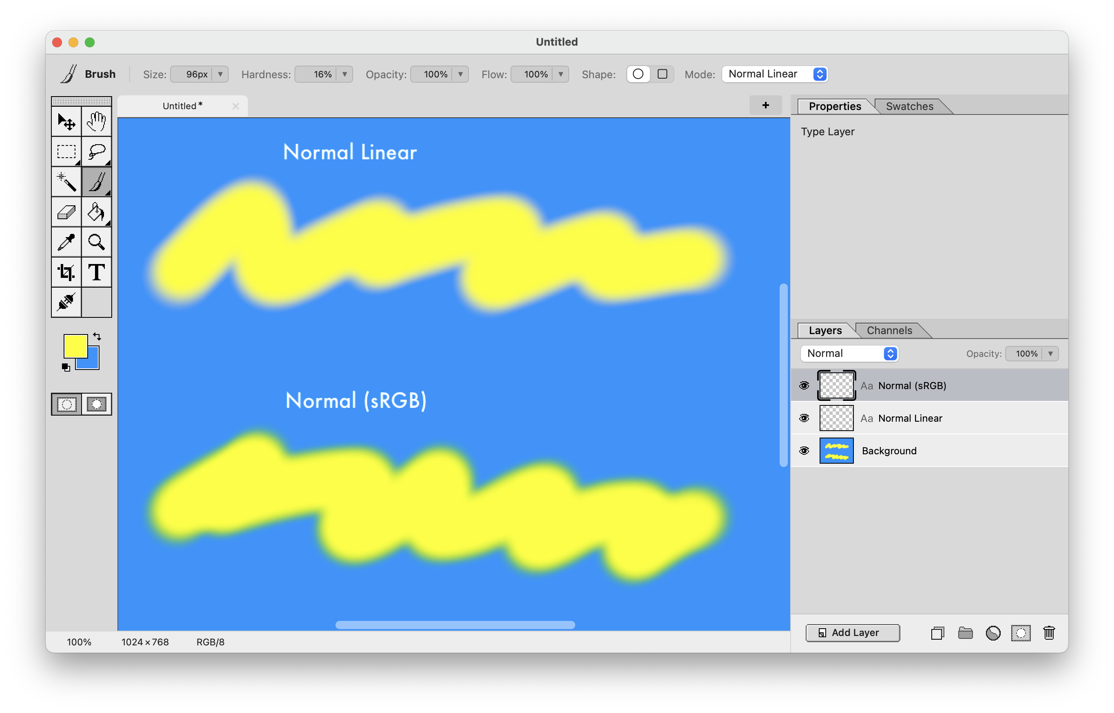Select the Normal Linear layer thumbnail

coord(836,418)
